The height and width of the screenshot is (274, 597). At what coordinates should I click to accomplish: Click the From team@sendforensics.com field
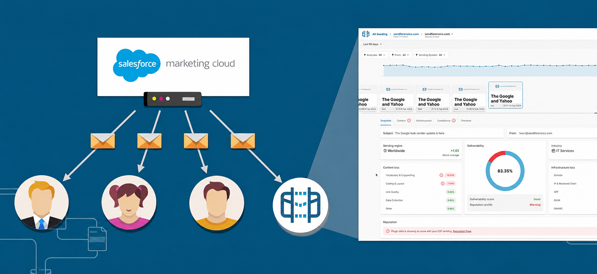pos(551,133)
